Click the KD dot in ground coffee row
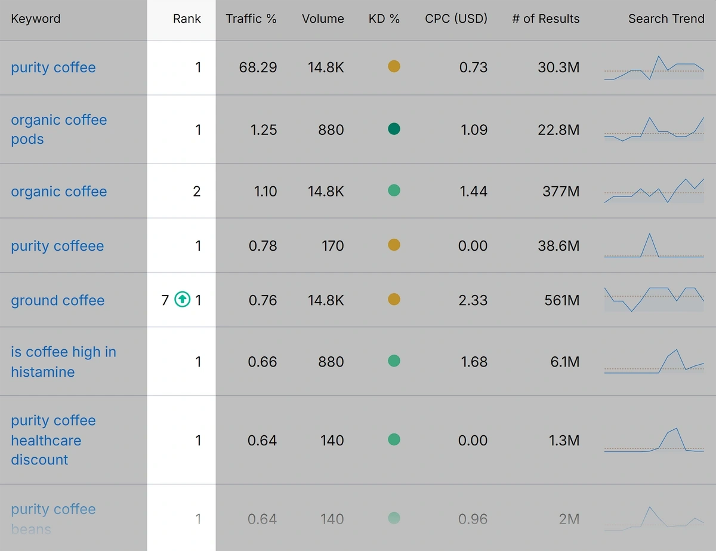This screenshot has width=716, height=551. pos(394,299)
